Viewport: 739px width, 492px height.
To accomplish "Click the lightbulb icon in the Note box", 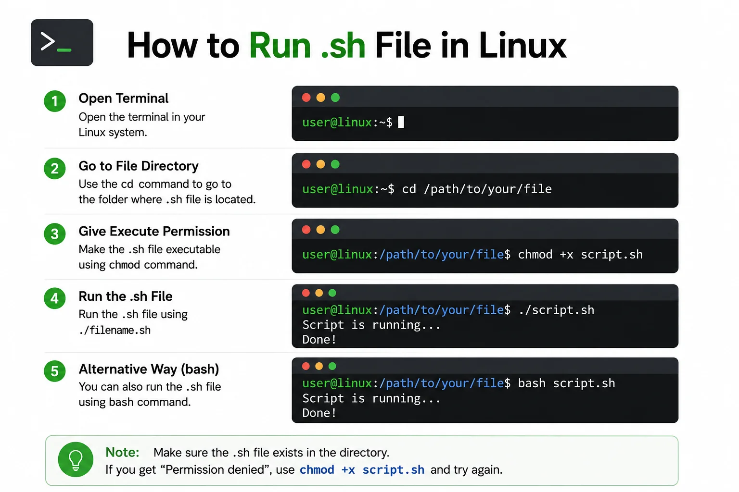I will click(x=76, y=460).
